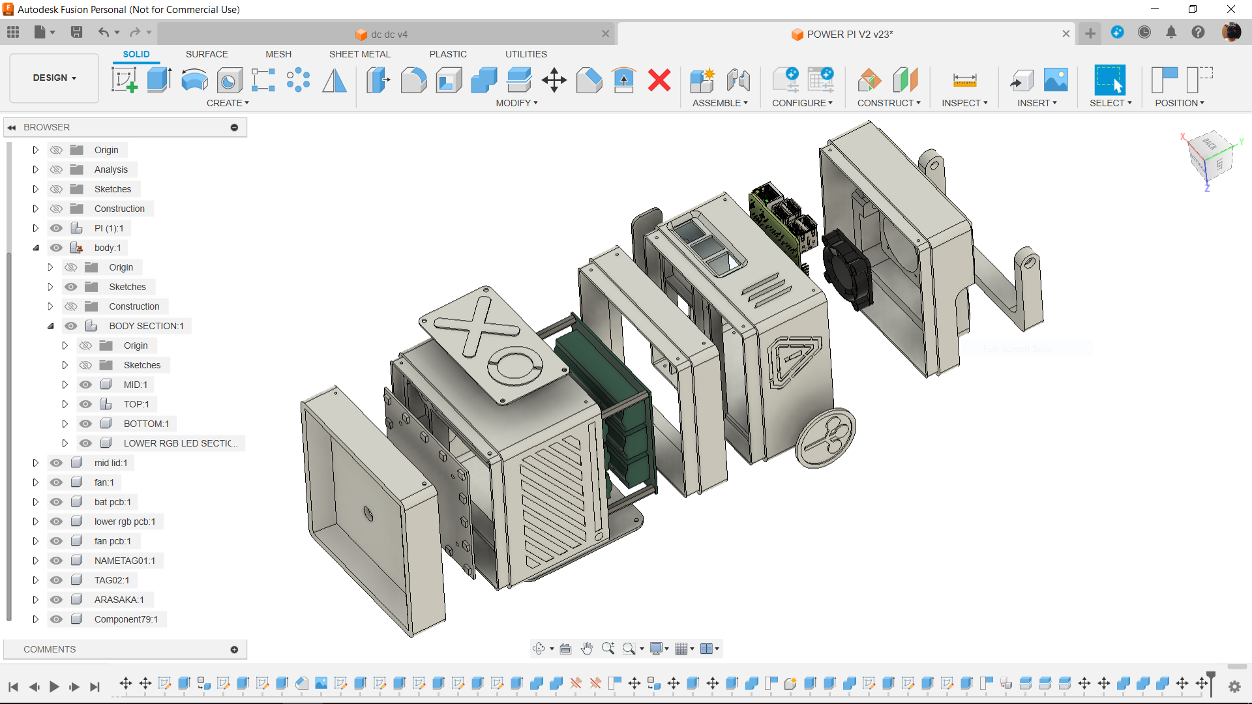Select the Revolve tool

tap(194, 80)
